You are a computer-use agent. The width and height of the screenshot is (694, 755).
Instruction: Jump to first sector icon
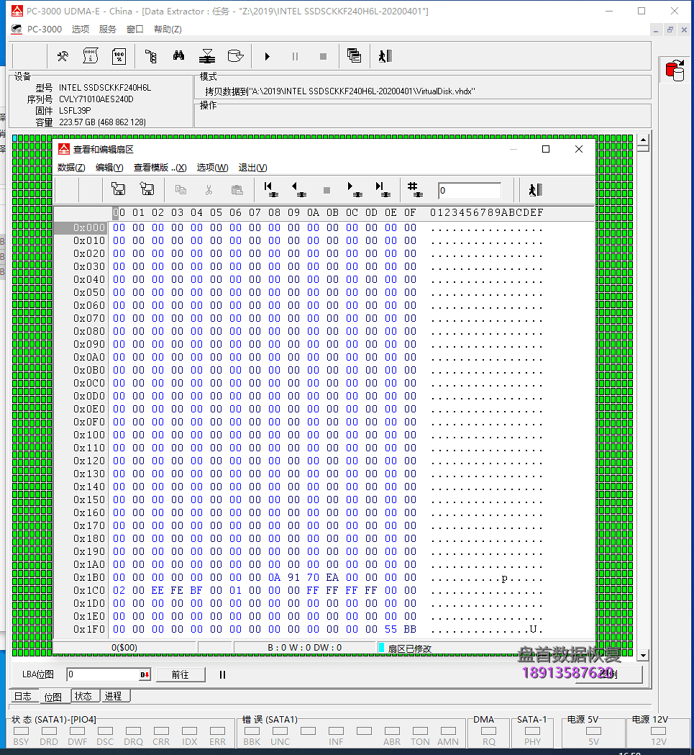click(x=271, y=189)
